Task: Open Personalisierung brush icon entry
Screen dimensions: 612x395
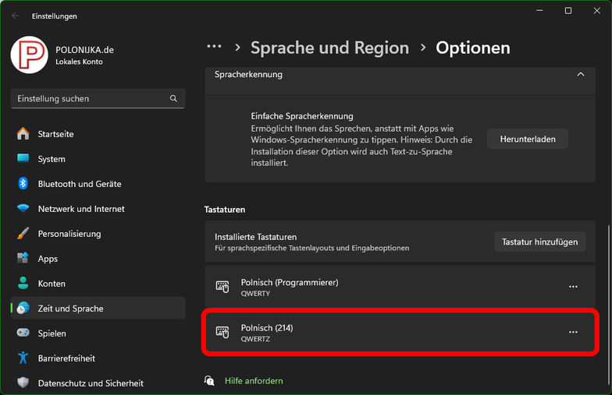Action: pyautogui.click(x=23, y=234)
